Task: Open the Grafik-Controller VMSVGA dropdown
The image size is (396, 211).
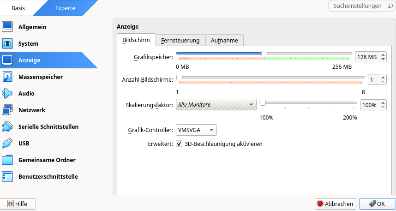Action: (196, 130)
